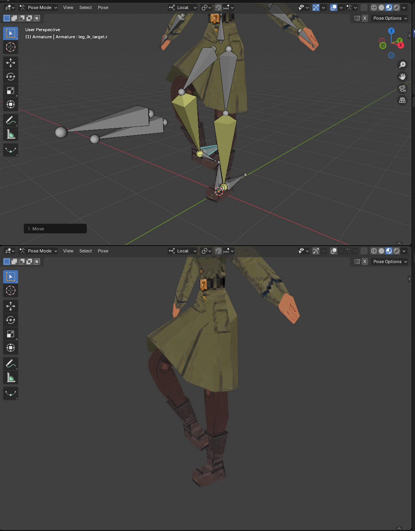
Task: Click the Move tool in bottom viewport
Action: [x=11, y=306]
